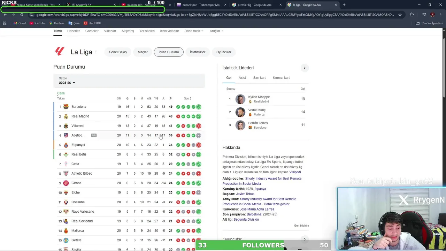
Task: Click the Daha fazla göster link
Action: click(x=277, y=204)
